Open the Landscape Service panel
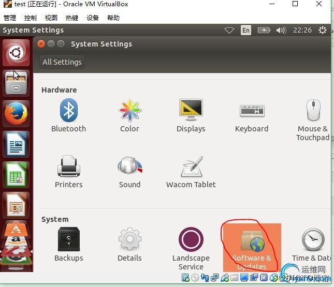Image resolution: width=334 pixels, height=287 pixels. pos(191,249)
